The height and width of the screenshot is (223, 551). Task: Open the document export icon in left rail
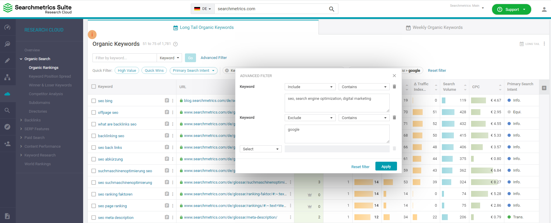pyautogui.click(x=8, y=216)
